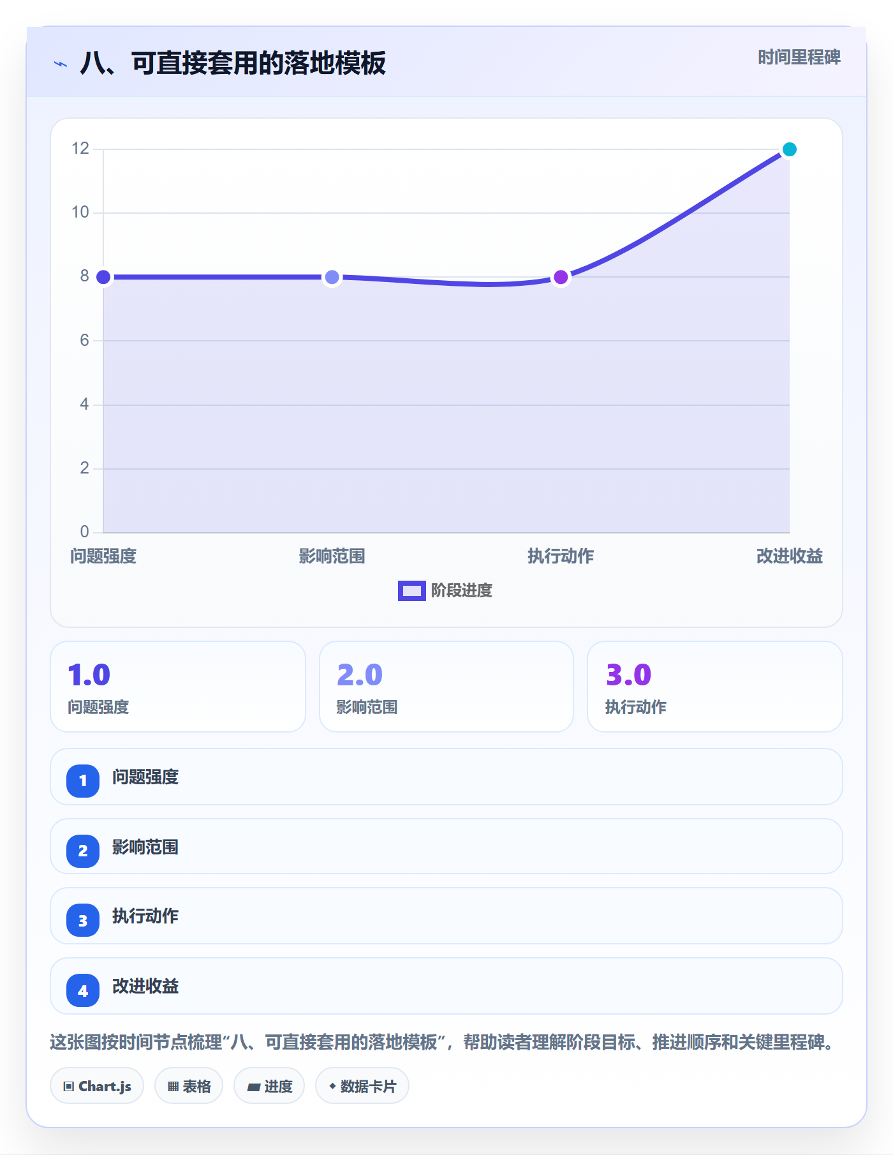Click the 影响范围 x-axis label

(332, 556)
